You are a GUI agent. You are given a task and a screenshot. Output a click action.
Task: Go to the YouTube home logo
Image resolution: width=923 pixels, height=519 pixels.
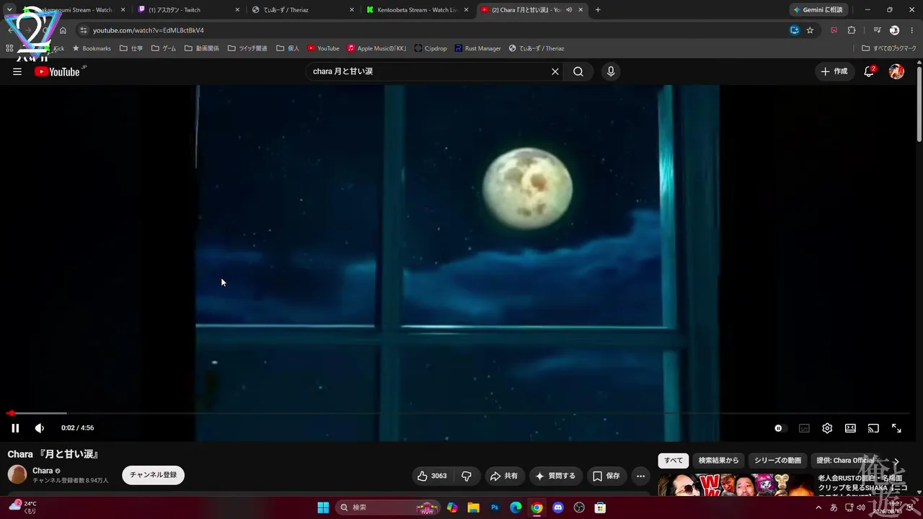point(57,71)
